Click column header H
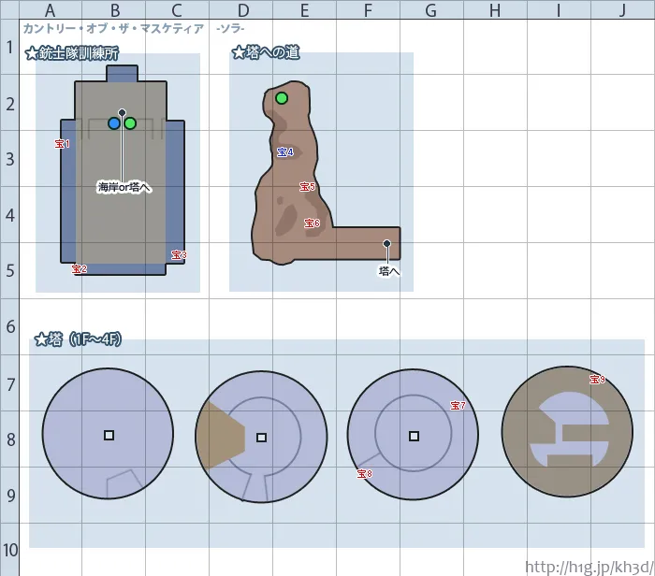The height and width of the screenshot is (576, 655). pyautogui.click(x=495, y=11)
